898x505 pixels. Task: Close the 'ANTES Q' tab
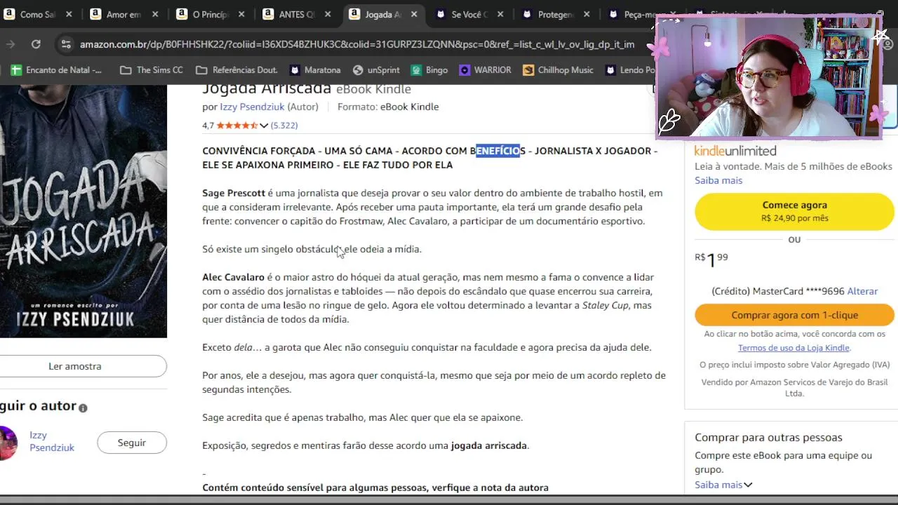[328, 14]
